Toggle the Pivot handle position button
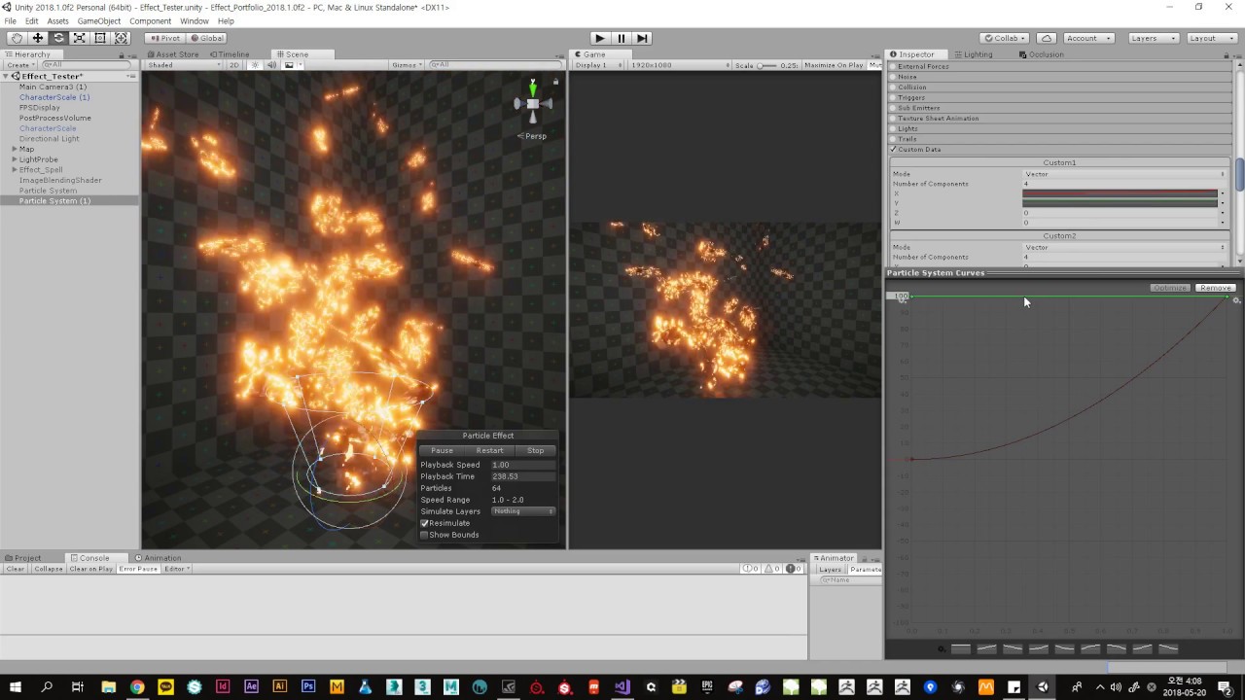Screen dimensions: 1245x700 point(166,38)
